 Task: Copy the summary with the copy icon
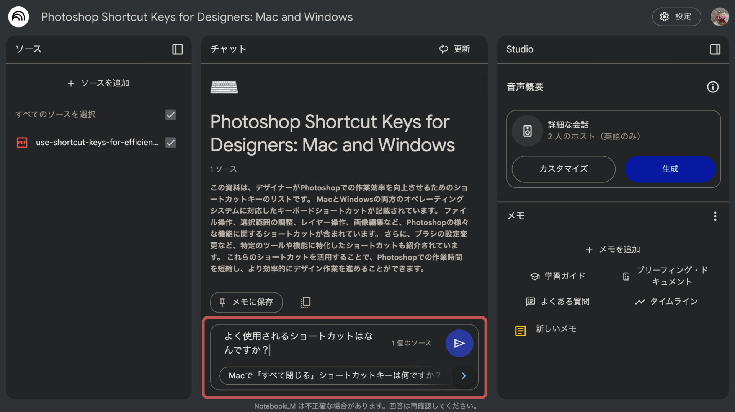(305, 302)
